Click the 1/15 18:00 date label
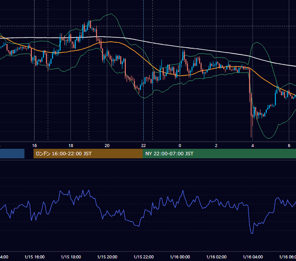This screenshot has width=296, height=261. pyautogui.click(x=71, y=257)
